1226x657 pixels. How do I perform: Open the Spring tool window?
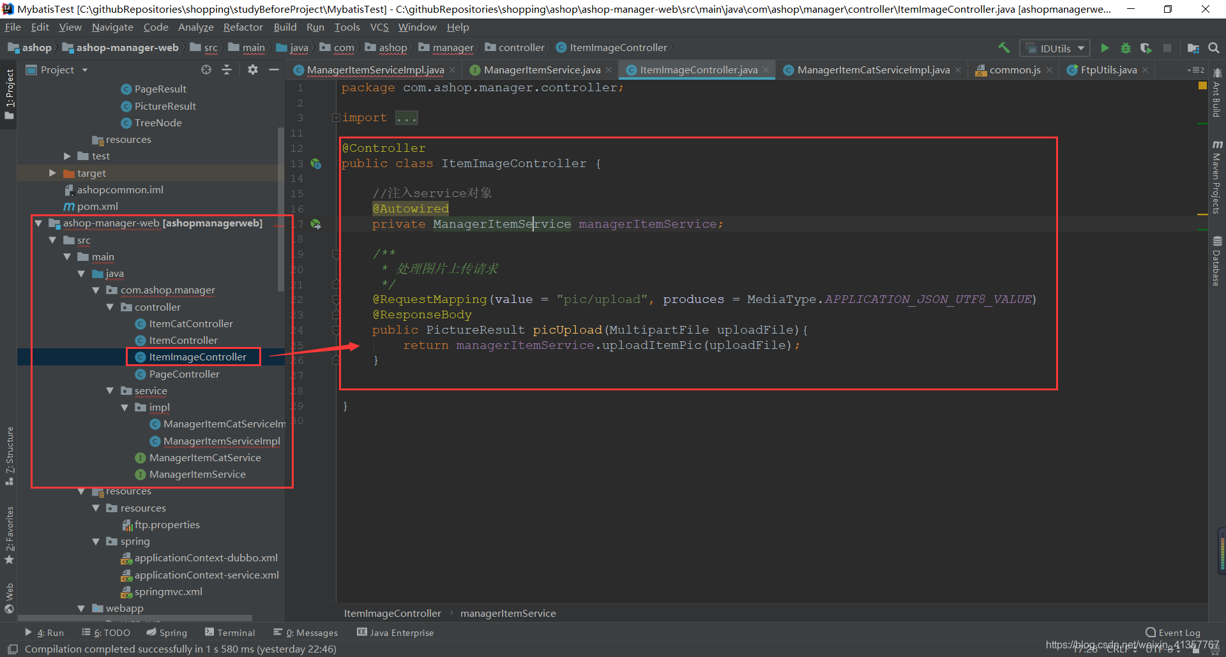pyautogui.click(x=167, y=633)
